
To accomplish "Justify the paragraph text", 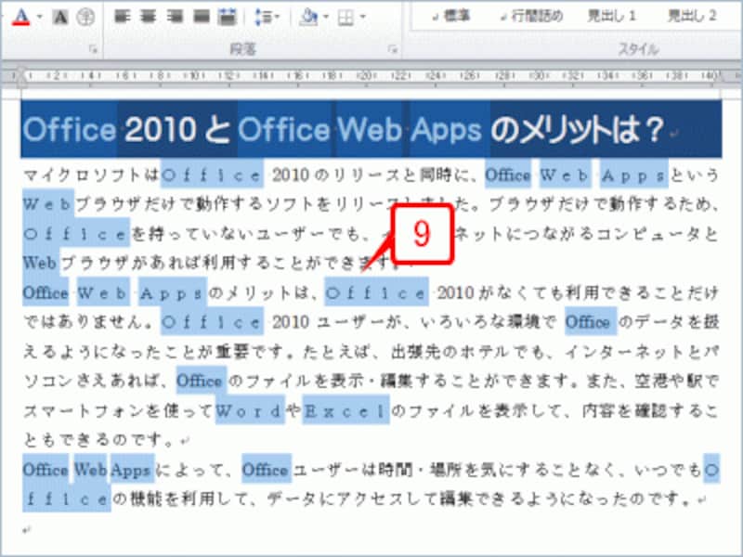I will coord(202,17).
